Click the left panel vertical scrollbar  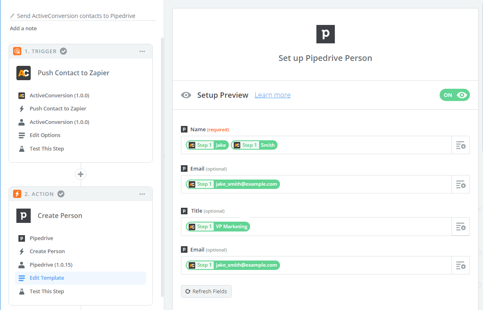(163, 167)
